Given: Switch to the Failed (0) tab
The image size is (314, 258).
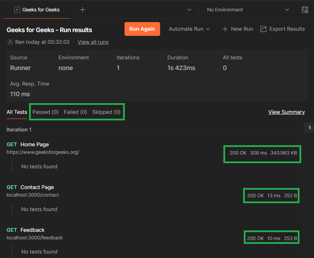Looking at the screenshot, I should click(75, 112).
